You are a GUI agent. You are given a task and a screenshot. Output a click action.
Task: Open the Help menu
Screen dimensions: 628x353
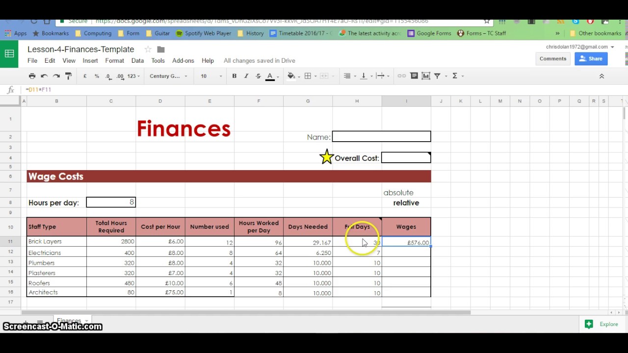tap(208, 61)
